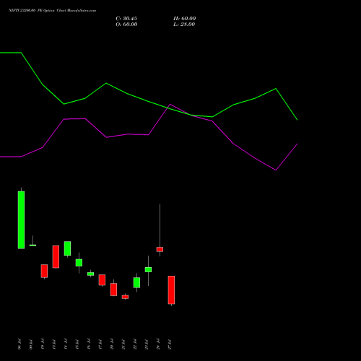Select the 14 Jul date axis label
The width and height of the screenshot is (361, 361).
(66, 344)
